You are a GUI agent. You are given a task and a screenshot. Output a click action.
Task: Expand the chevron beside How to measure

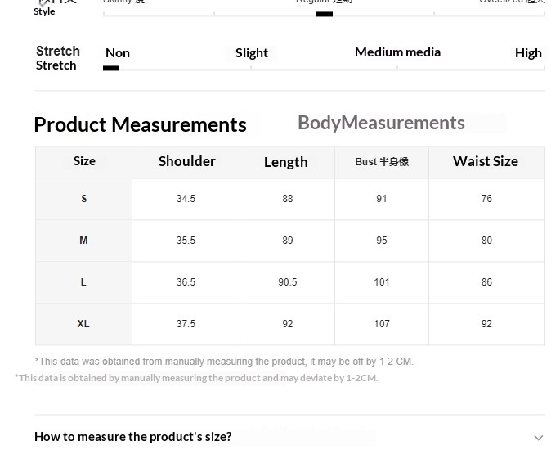[x=538, y=438]
